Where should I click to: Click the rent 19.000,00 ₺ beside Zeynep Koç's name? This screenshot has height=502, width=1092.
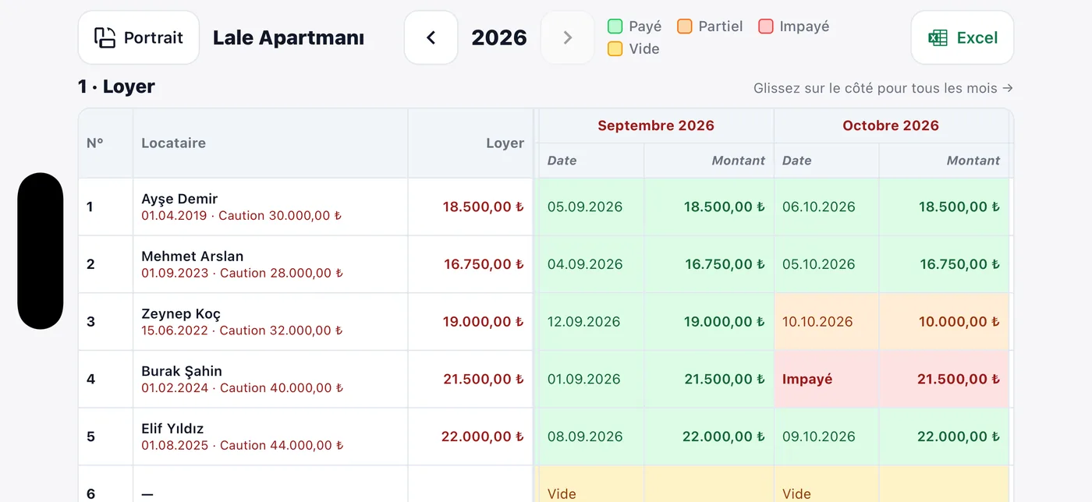pos(484,322)
